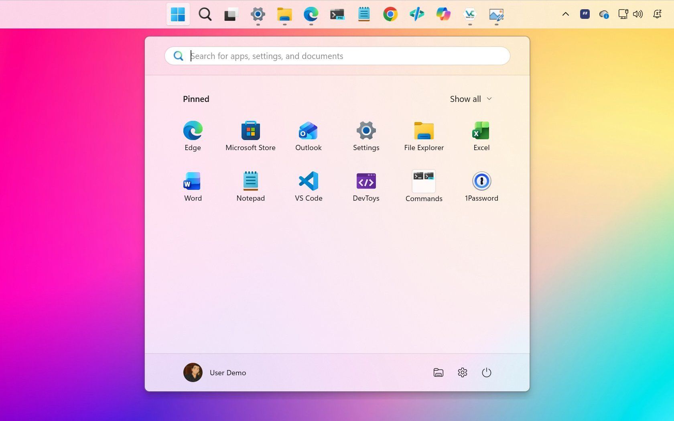The height and width of the screenshot is (421, 674).
Task: Open the VC app on the taskbar
Action: (470, 14)
